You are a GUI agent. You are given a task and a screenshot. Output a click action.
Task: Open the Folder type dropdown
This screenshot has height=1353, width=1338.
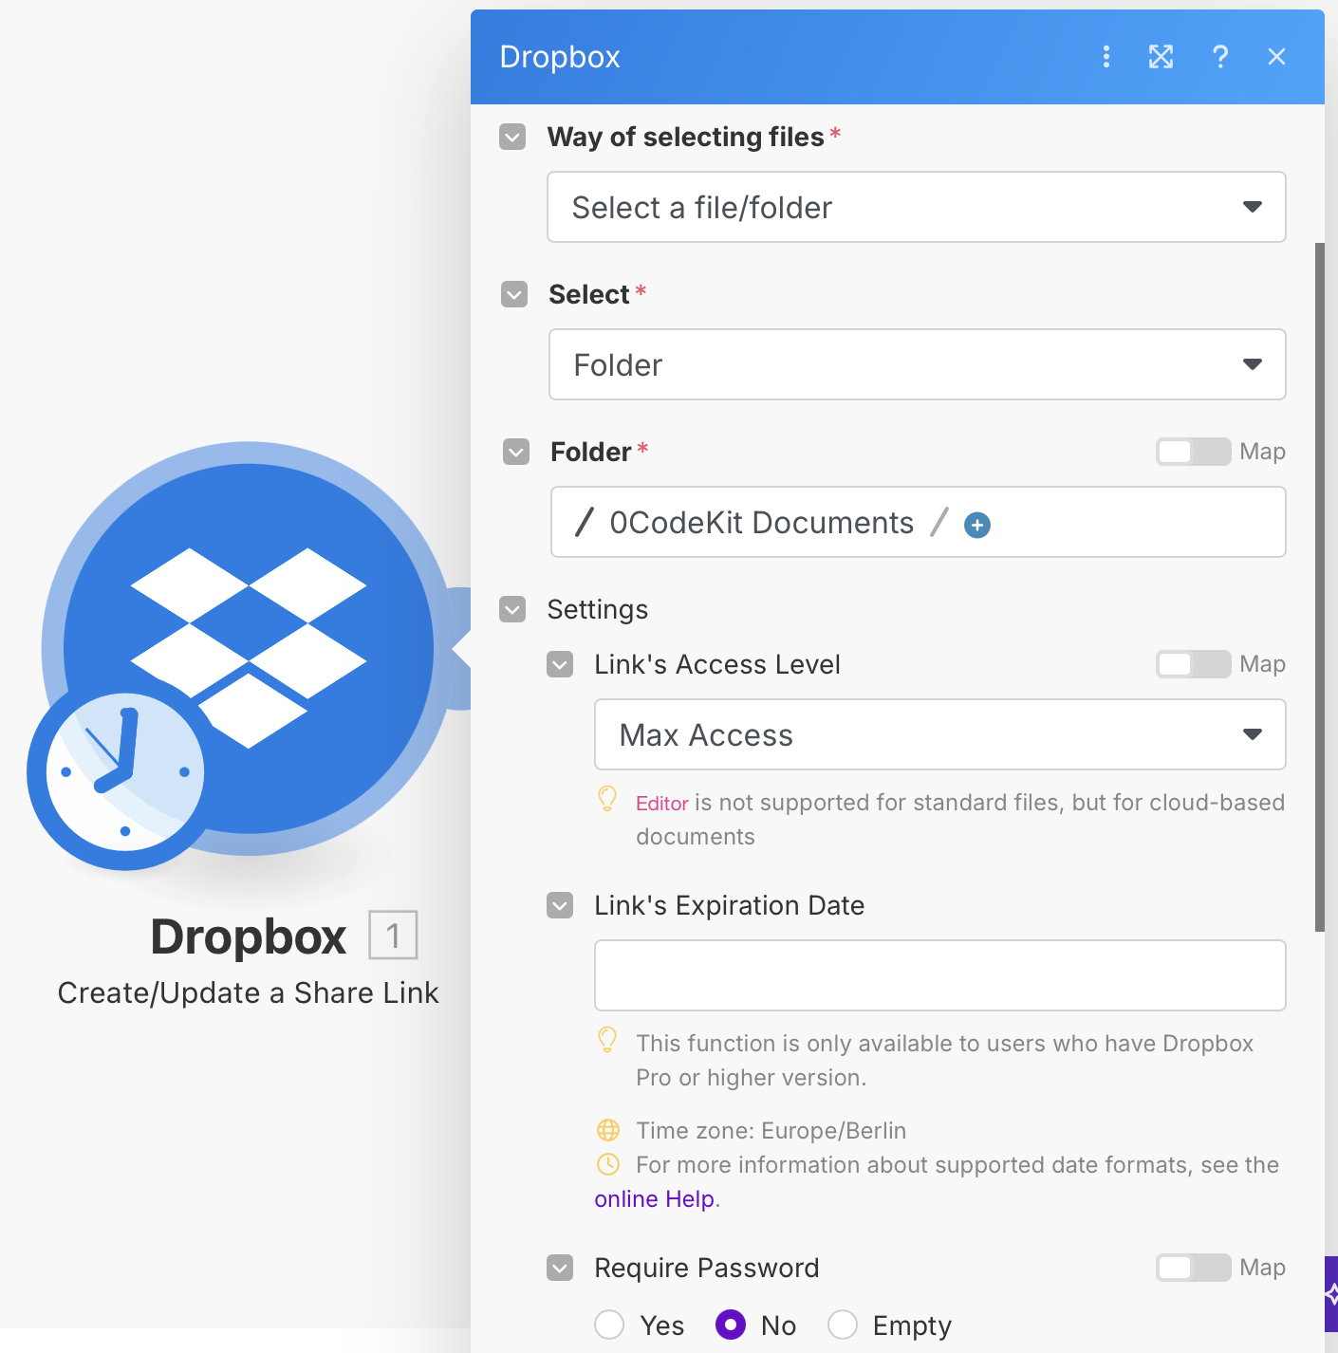[x=918, y=364]
